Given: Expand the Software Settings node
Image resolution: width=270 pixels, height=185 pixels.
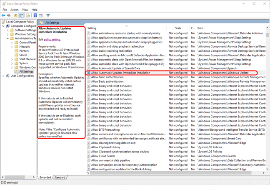Looking at the screenshot, I should click(7, 30).
